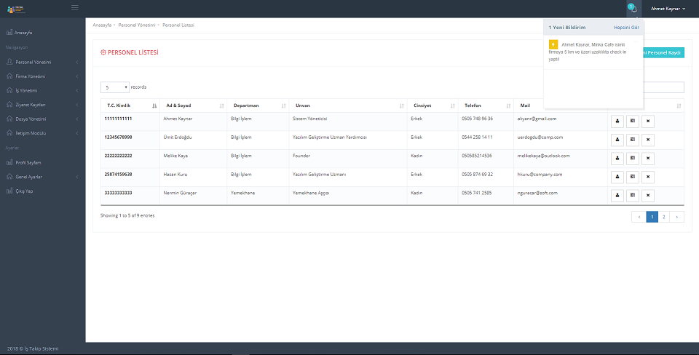Open Profil Sayfam in the sidebar

(x=42, y=162)
